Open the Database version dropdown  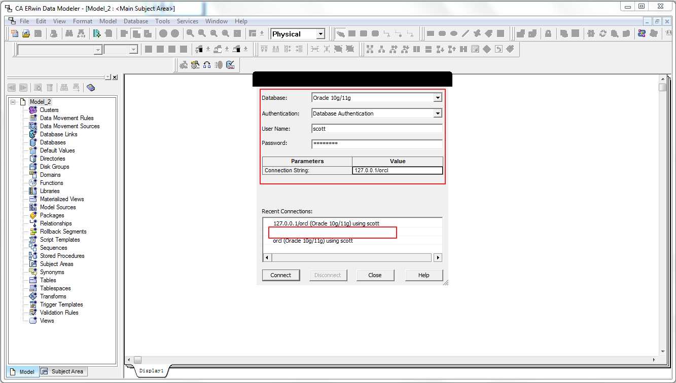(438, 98)
